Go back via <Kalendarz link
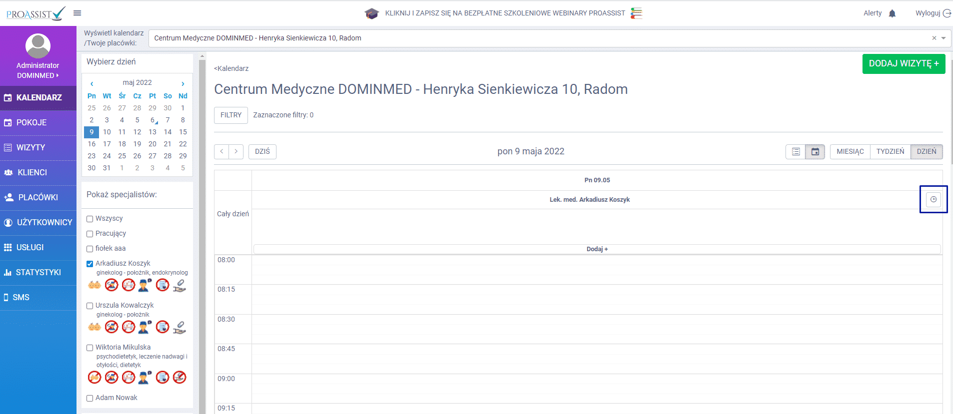The width and height of the screenshot is (953, 414). click(x=231, y=68)
